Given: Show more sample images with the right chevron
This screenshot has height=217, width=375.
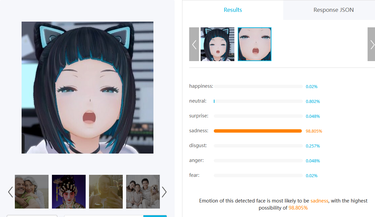Looking at the screenshot, I should coord(164,192).
